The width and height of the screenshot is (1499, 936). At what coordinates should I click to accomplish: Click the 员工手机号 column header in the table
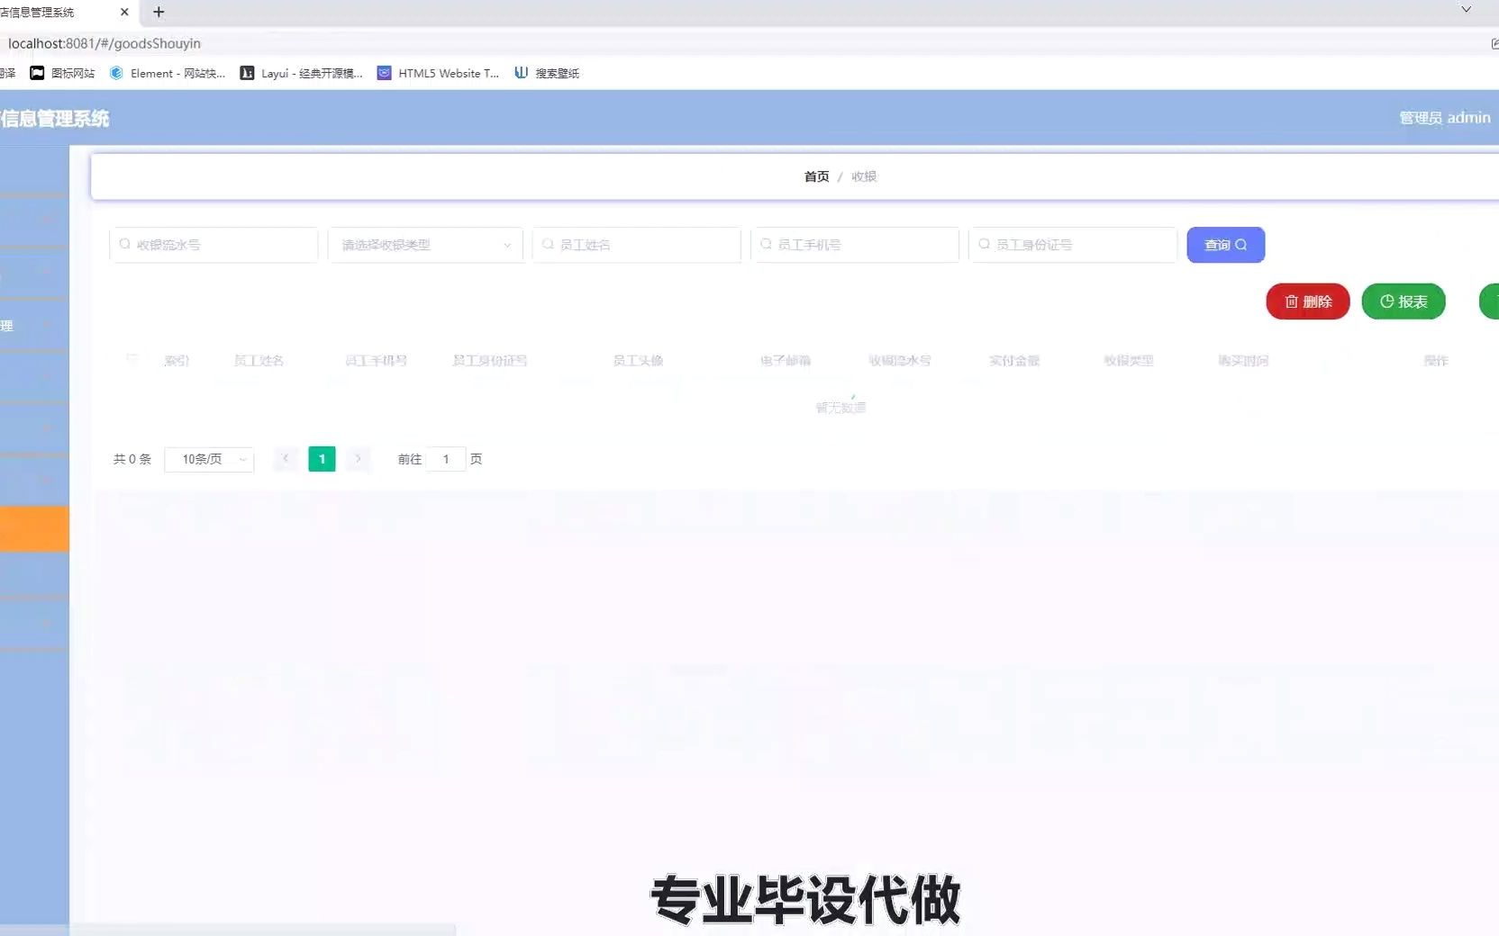tap(376, 361)
